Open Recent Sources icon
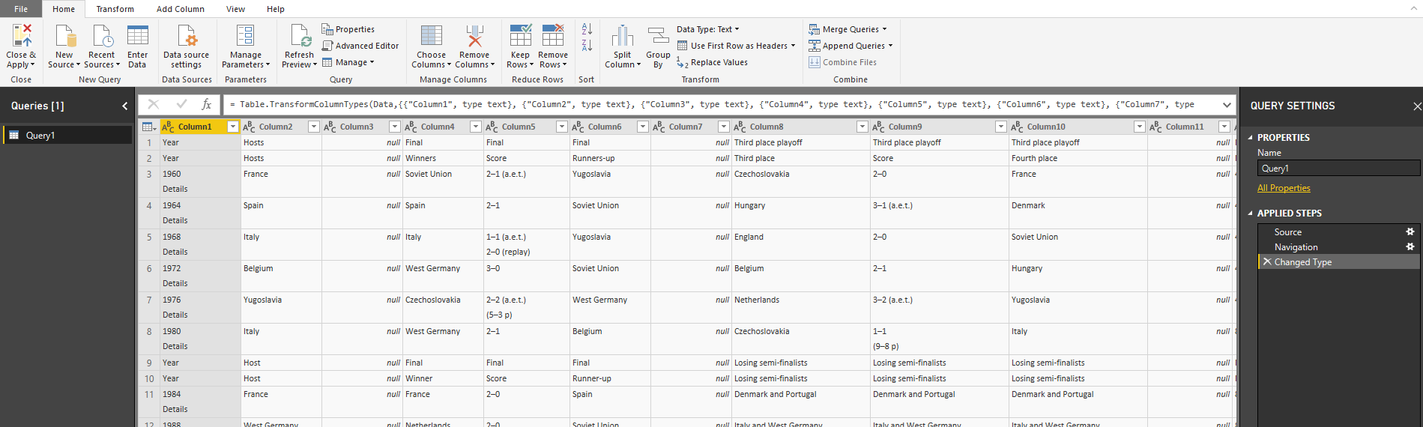The width and height of the screenshot is (1423, 427). pos(102,35)
